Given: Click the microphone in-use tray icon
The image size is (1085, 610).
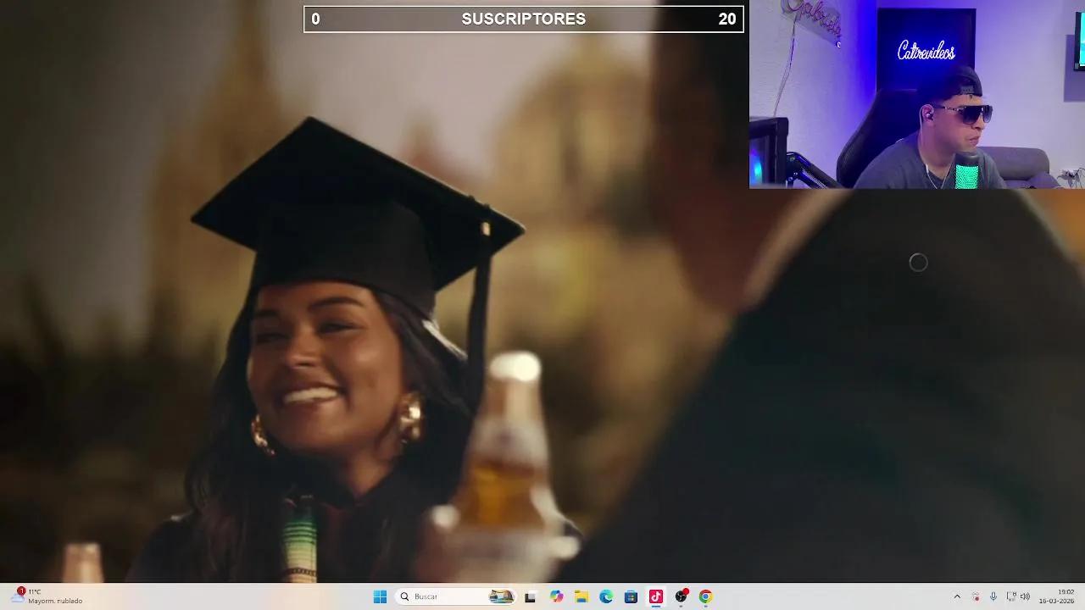Looking at the screenshot, I should tap(993, 596).
